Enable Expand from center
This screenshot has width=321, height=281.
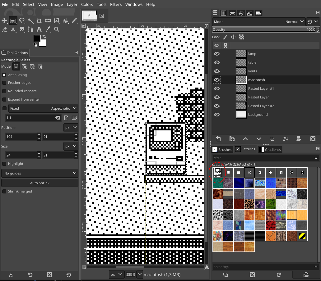[x=4, y=100]
